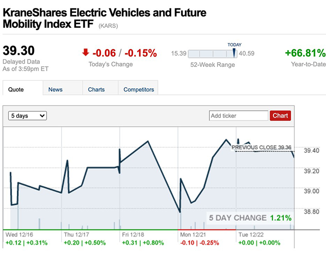Open the Charts tab
326x257 pixels.
coord(96,89)
